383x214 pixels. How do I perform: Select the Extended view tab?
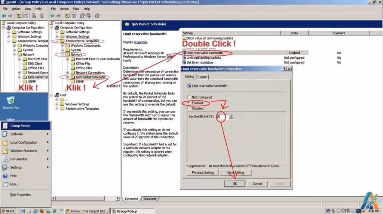131,199
